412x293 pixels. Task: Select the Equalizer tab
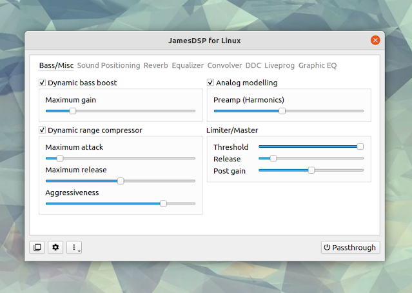[188, 65]
